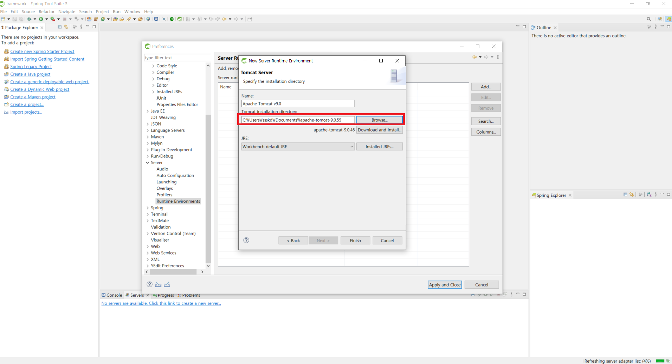Screen dimensions: 672x364
Task: Click the Columns... button
Action: (486, 132)
